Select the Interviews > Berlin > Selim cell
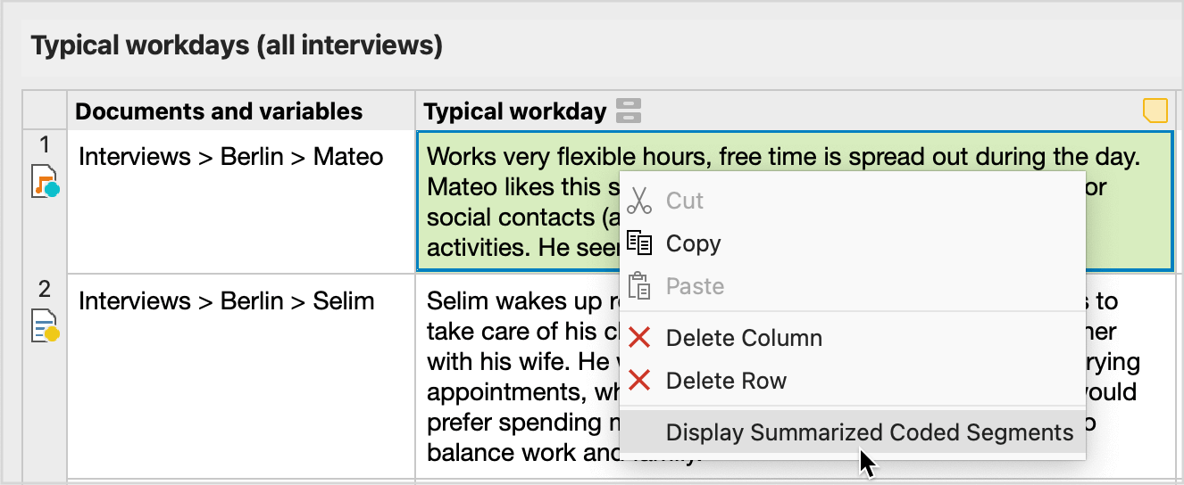 pos(241,376)
